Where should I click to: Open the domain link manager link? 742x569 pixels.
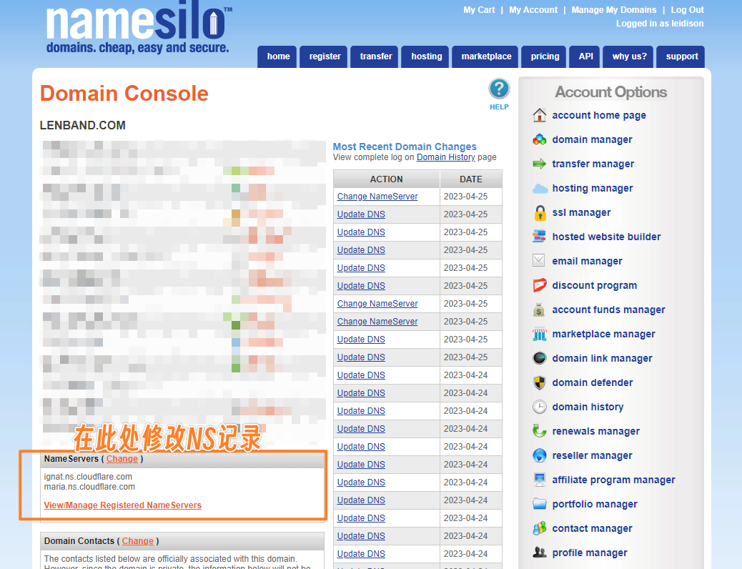point(603,358)
